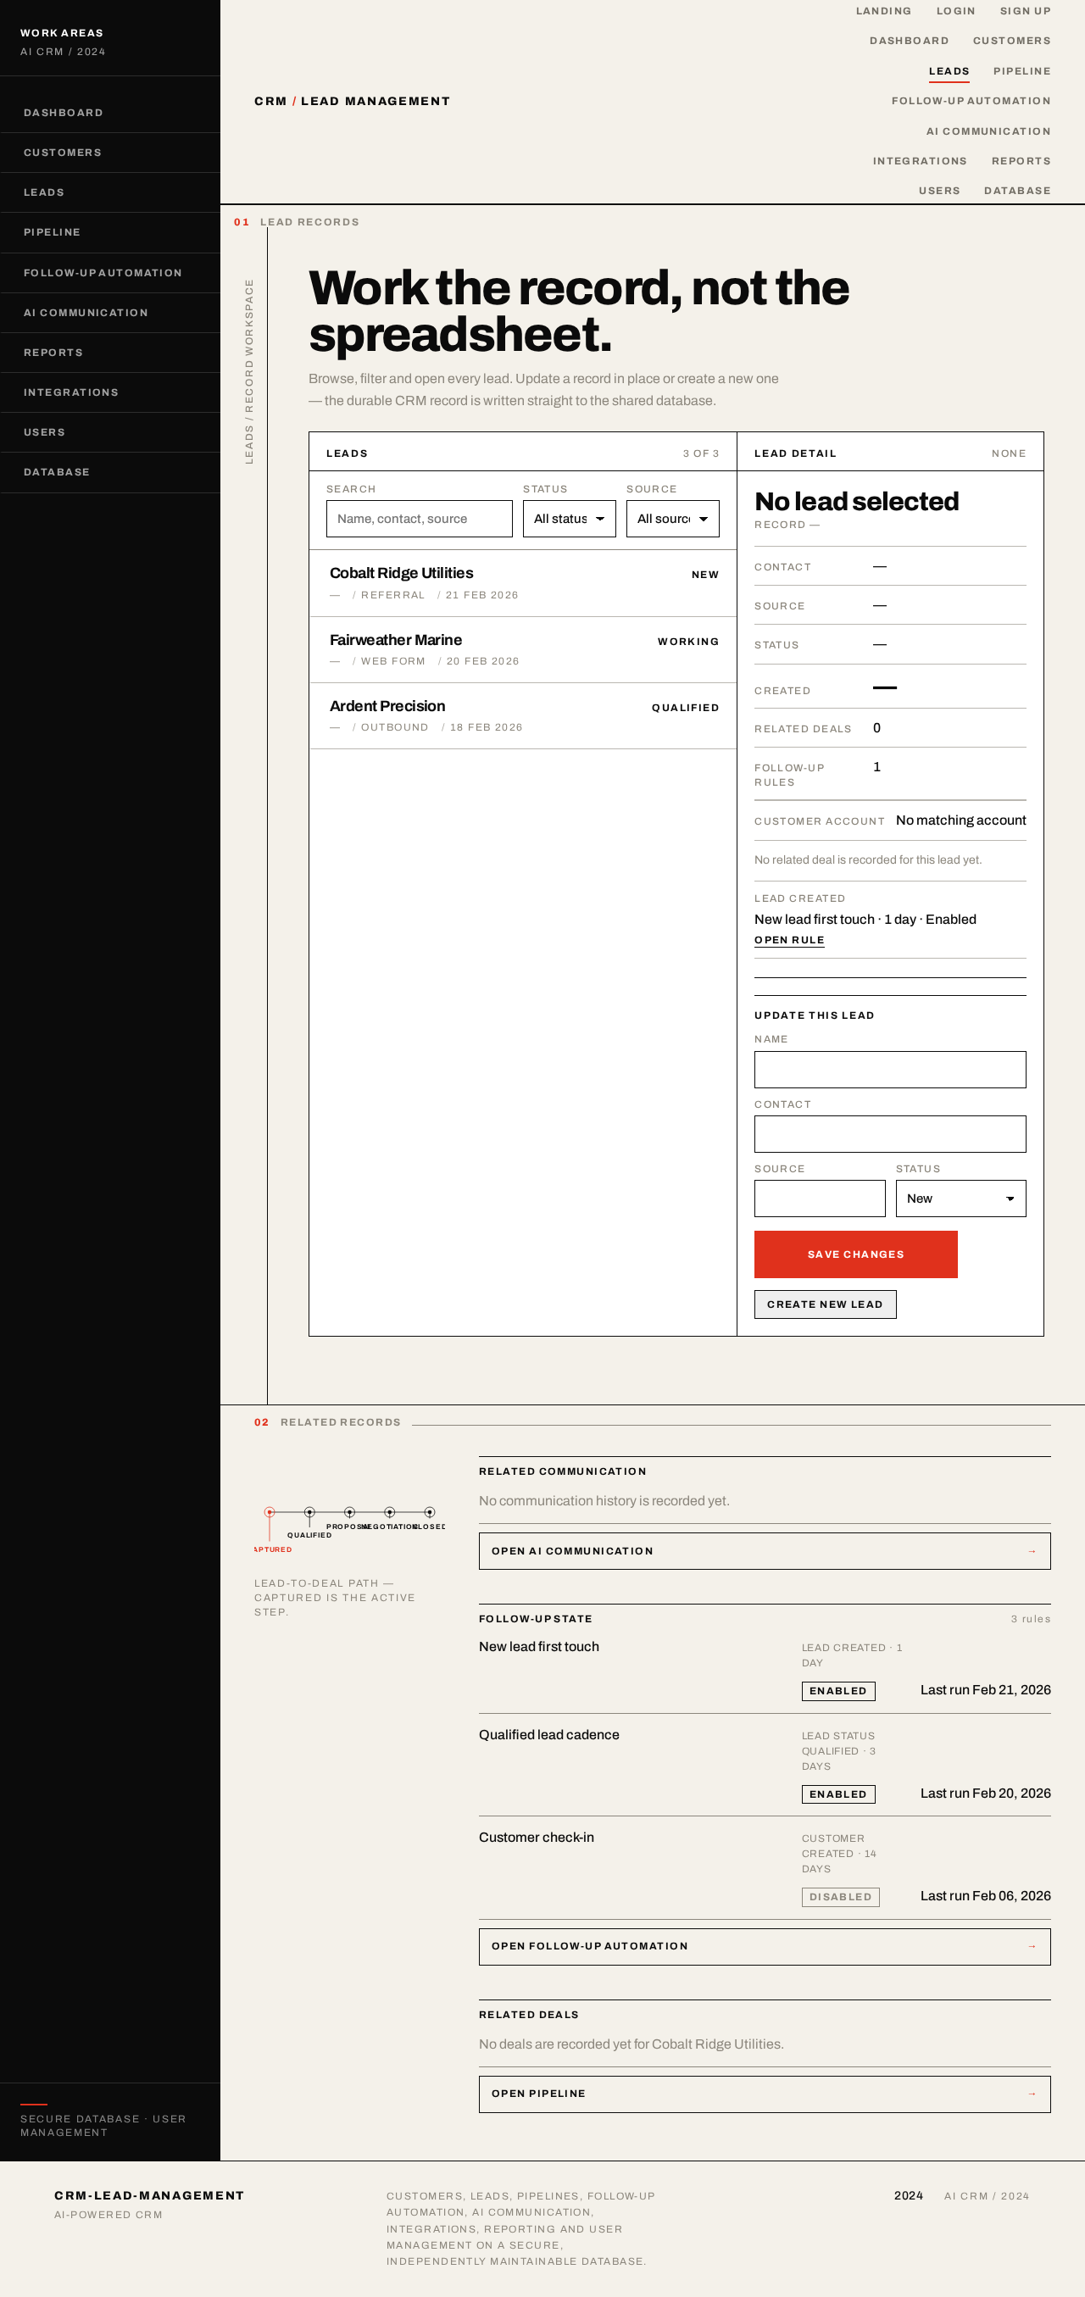Open Dashboard in the sidebar
This screenshot has height=2297, width=1085.
tap(109, 114)
